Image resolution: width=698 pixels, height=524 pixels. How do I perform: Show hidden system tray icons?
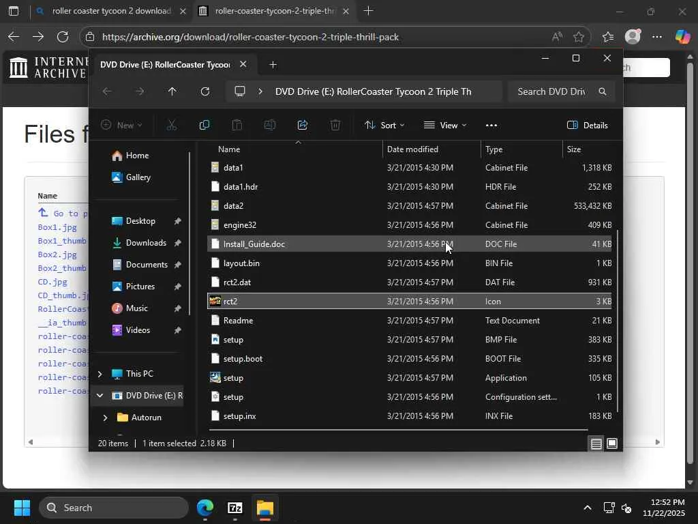click(588, 508)
